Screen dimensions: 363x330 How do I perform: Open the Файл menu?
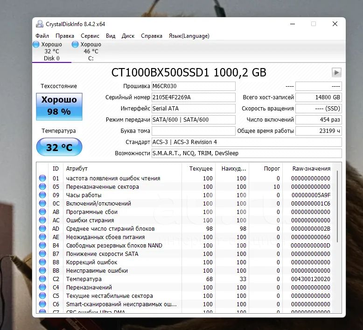pyautogui.click(x=42, y=36)
